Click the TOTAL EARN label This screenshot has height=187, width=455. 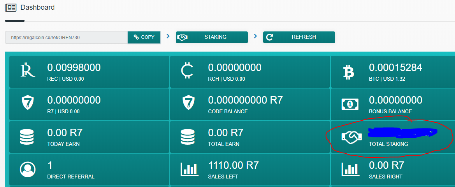(x=224, y=144)
